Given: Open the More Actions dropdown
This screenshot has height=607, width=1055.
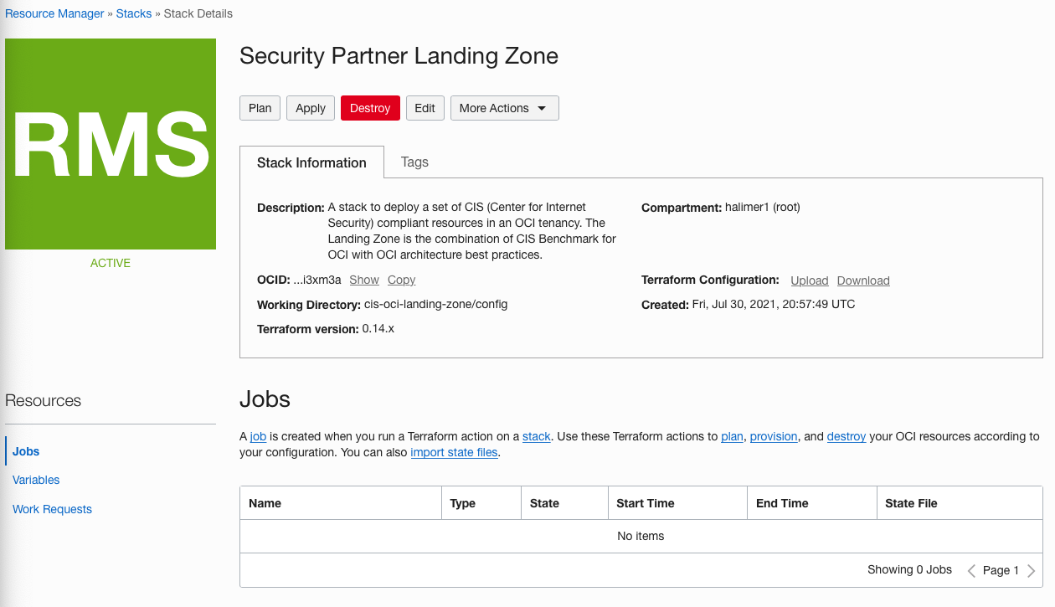Looking at the screenshot, I should pos(502,107).
